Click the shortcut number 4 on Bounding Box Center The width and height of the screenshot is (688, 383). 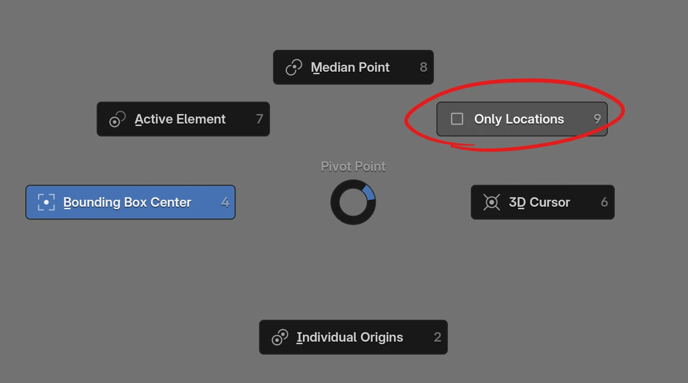(225, 202)
